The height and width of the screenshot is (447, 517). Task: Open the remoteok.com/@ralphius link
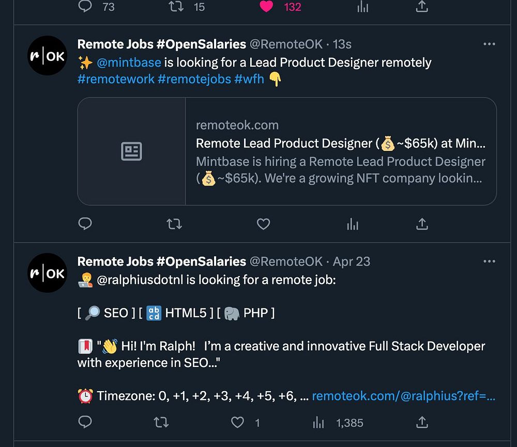(403, 396)
